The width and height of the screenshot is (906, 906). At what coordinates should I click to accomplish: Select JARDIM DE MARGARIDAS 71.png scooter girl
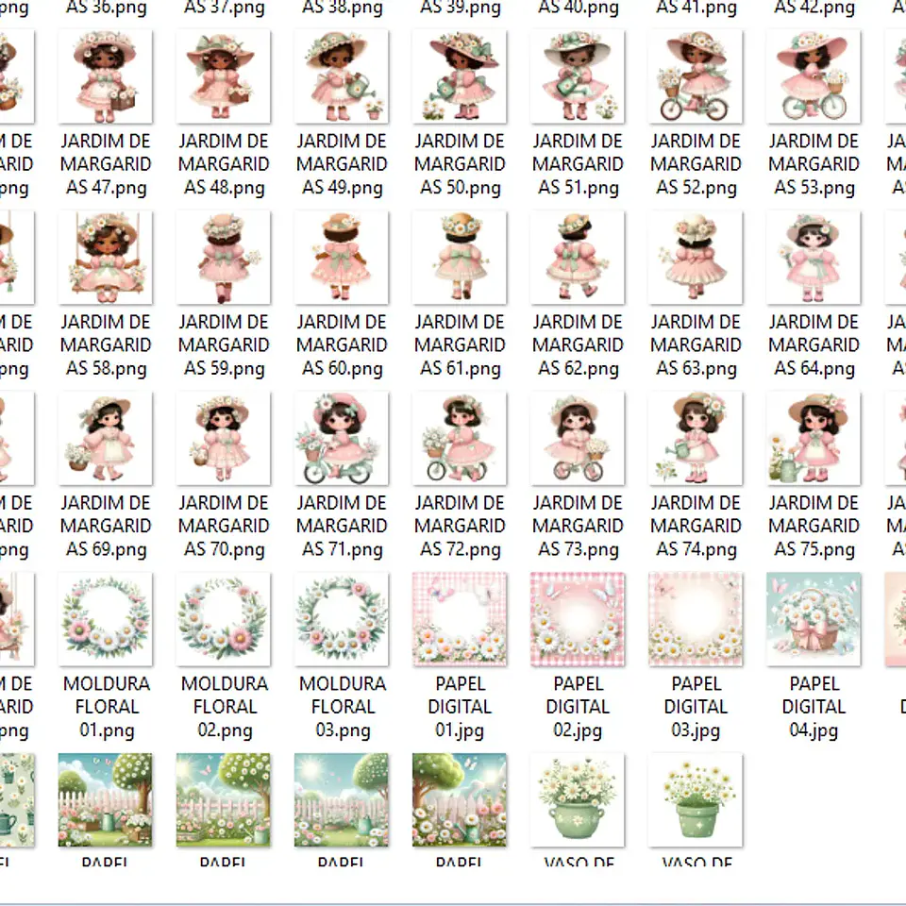[x=342, y=439]
